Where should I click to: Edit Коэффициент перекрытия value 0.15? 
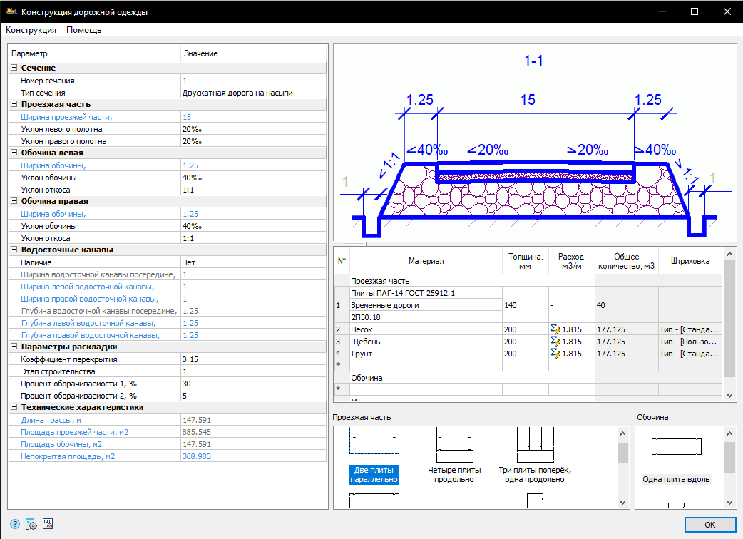tap(254, 359)
